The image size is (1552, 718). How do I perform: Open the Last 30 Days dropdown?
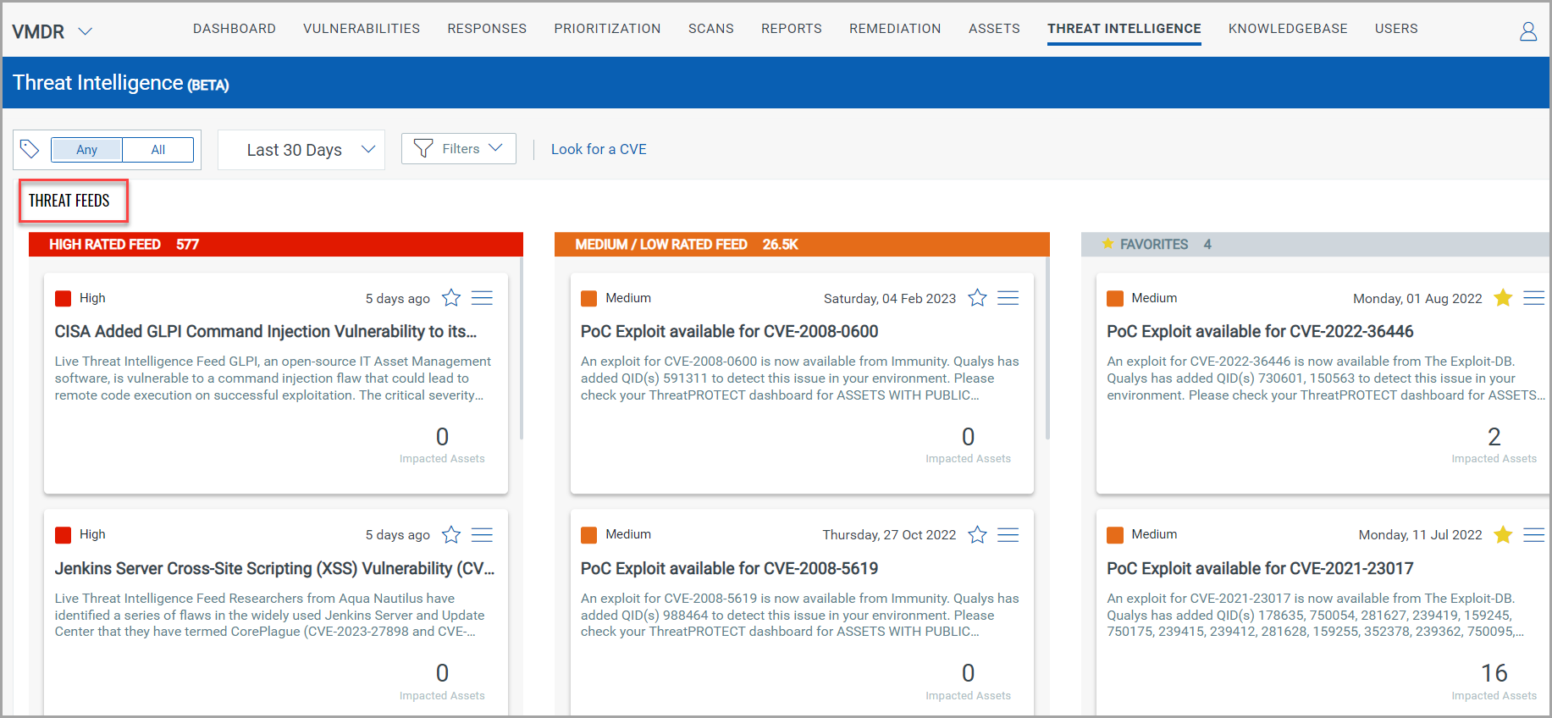click(301, 150)
